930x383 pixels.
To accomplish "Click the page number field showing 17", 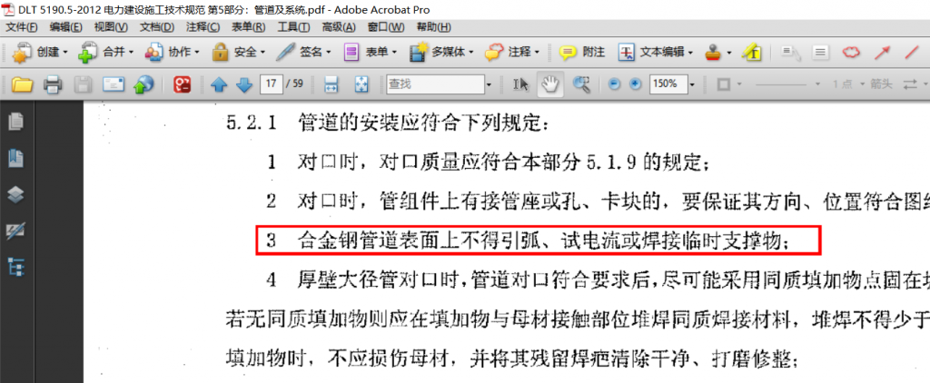I will point(271,84).
